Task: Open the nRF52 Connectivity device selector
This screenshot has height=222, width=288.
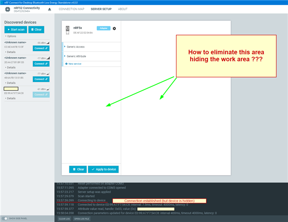Action: pyautogui.click(x=27, y=9)
